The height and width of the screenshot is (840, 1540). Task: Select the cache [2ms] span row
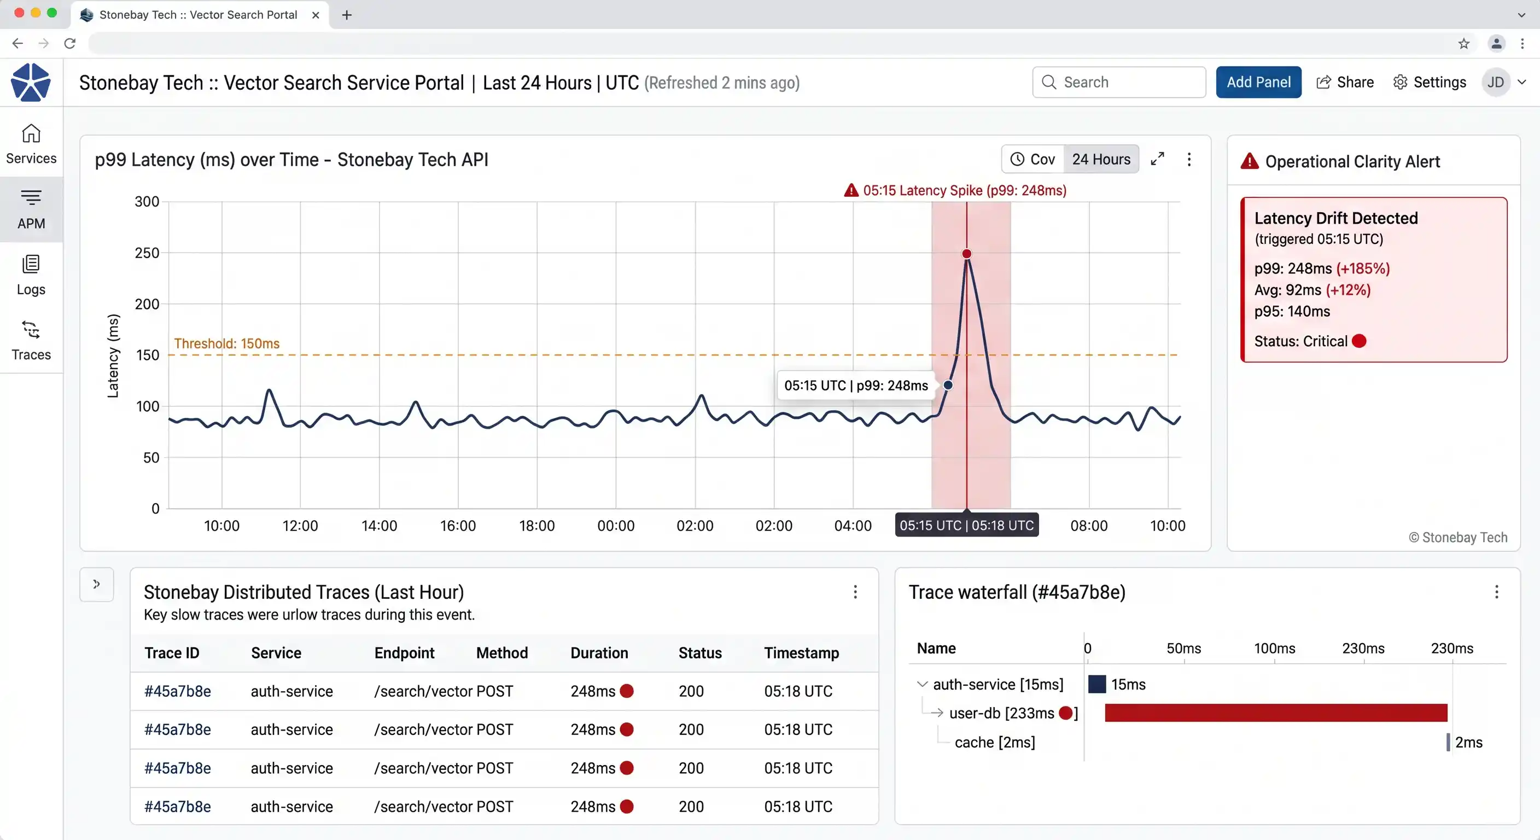[x=995, y=743]
